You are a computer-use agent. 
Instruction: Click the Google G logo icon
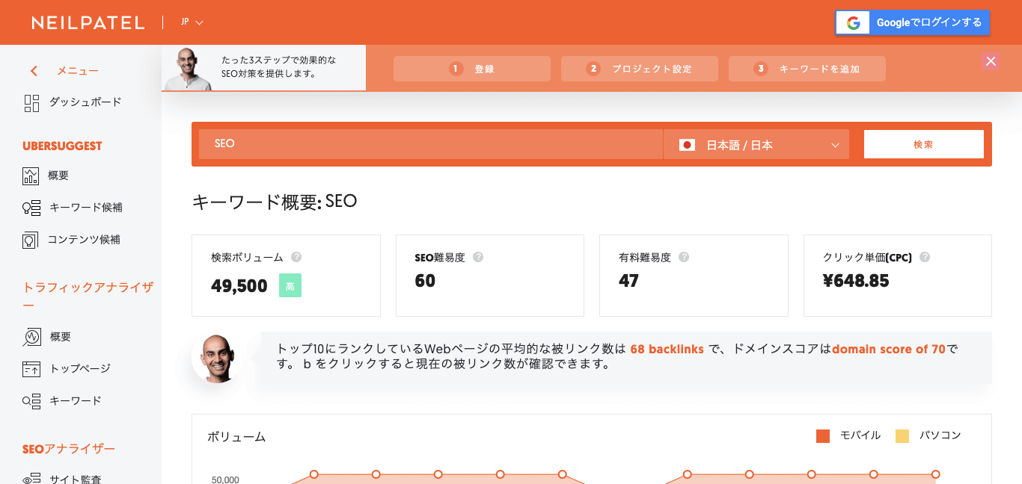pyautogui.click(x=854, y=23)
